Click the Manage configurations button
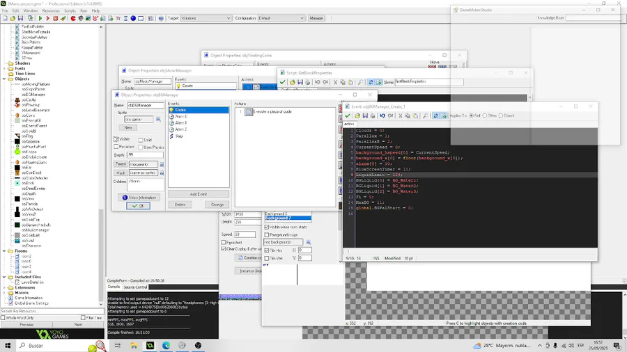 coord(316,18)
